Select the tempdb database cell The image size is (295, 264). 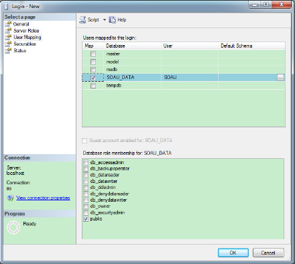[x=133, y=86]
